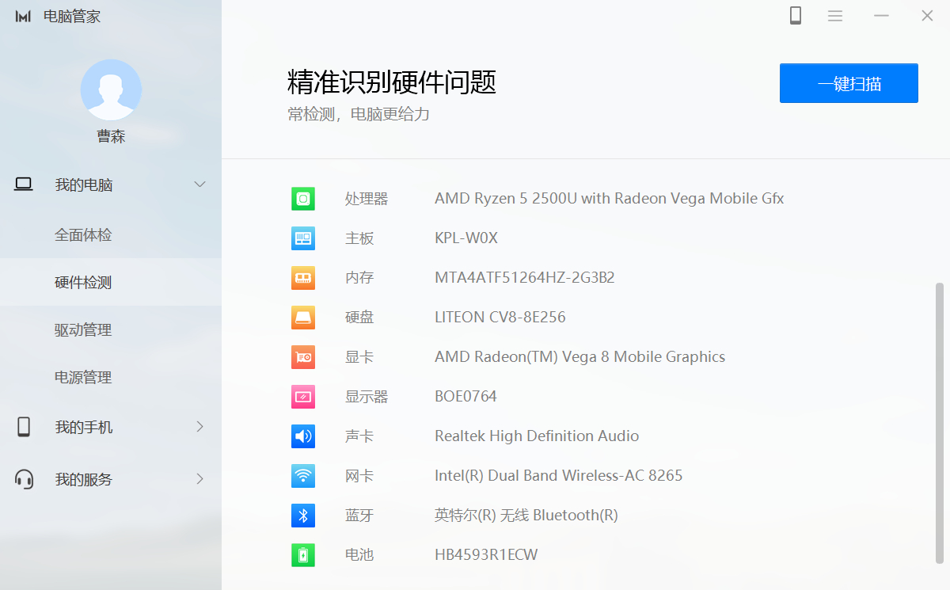
Task: Click the headset icon beside 我的服务
Action: [25, 479]
